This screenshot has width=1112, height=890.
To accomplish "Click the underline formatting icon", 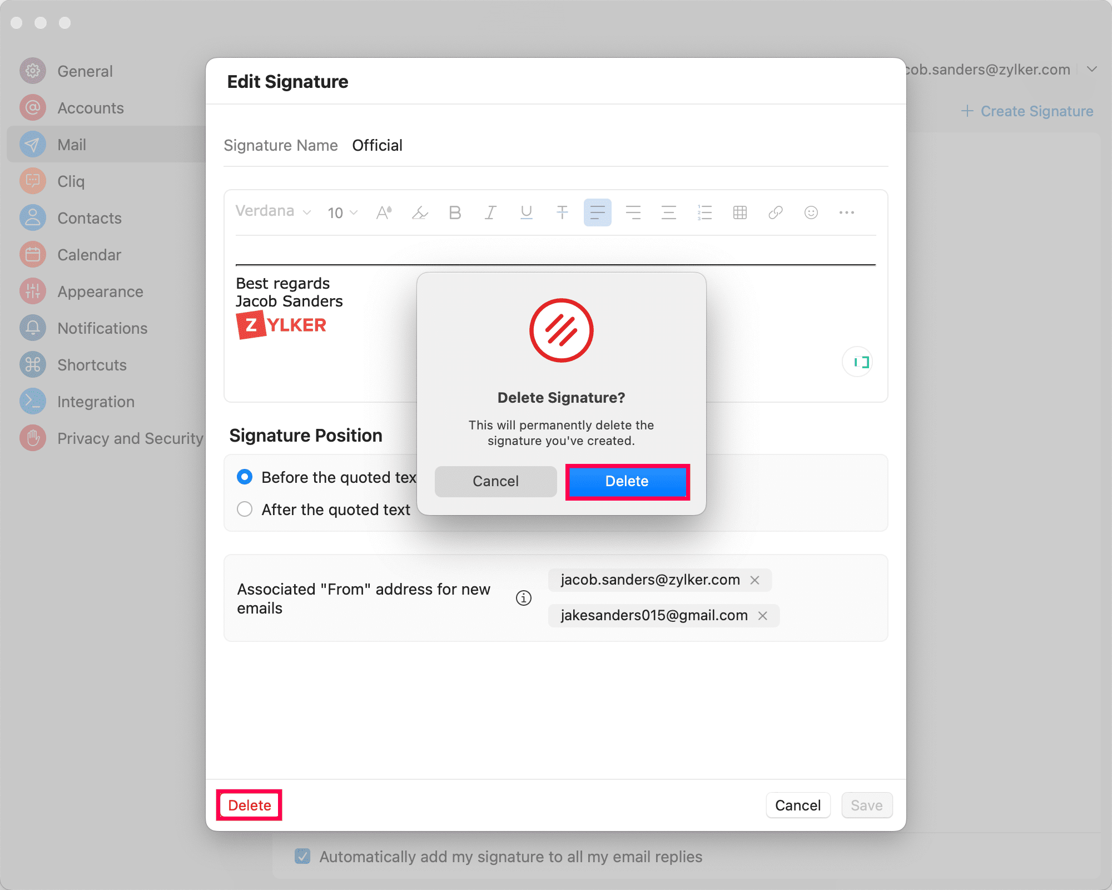I will click(526, 212).
